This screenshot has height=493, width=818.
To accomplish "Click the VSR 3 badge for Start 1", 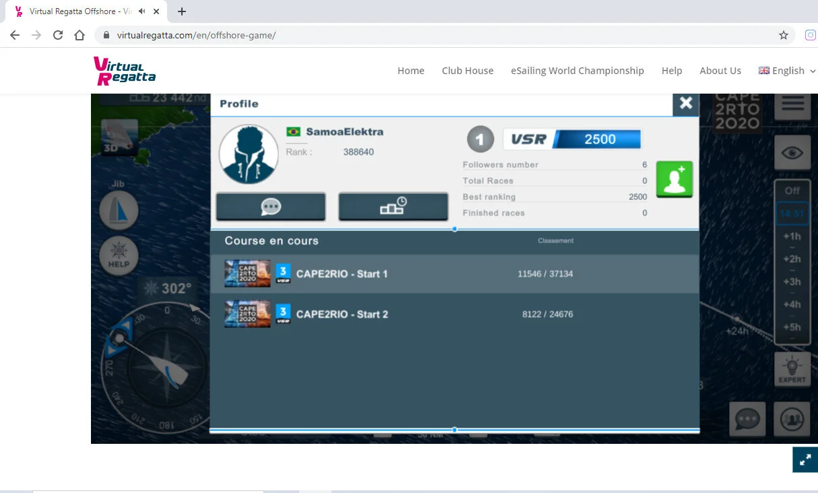I will [284, 273].
